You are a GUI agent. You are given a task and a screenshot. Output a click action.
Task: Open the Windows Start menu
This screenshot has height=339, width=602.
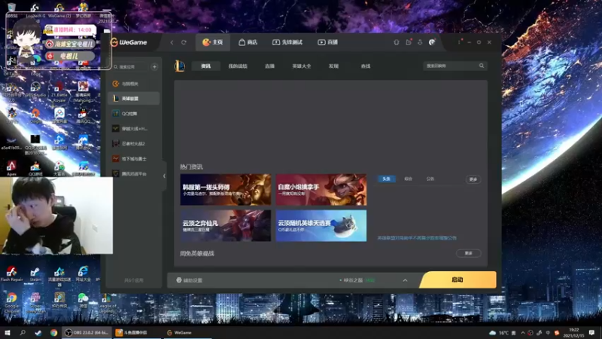[8, 332]
